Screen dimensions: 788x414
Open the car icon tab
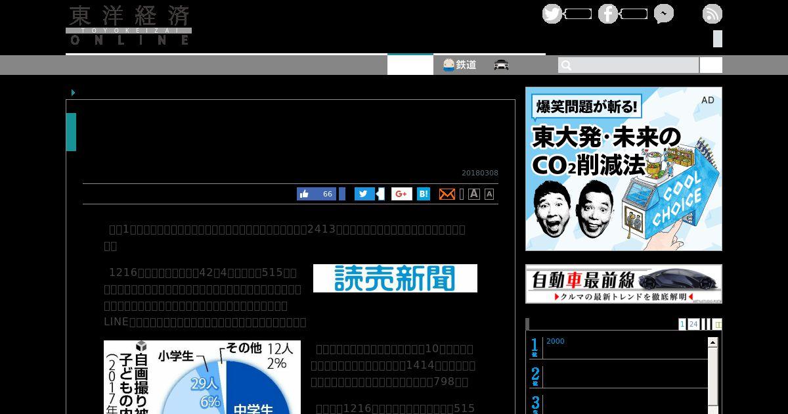pyautogui.click(x=502, y=65)
